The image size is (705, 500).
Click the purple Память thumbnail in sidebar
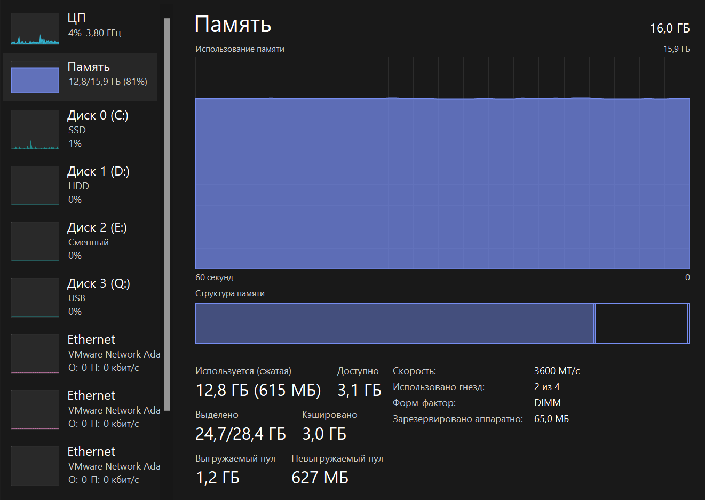click(x=35, y=80)
